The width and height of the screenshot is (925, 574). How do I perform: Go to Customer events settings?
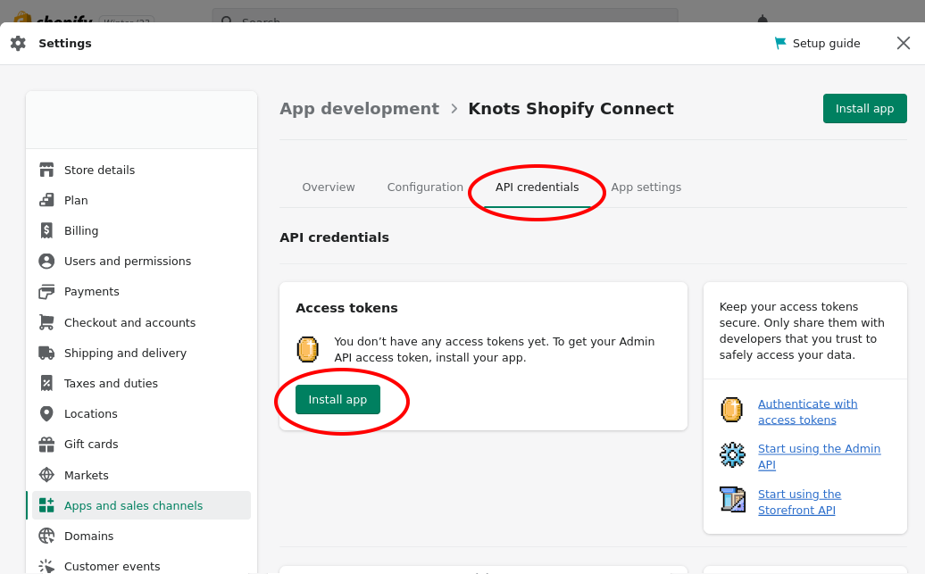click(x=142, y=566)
